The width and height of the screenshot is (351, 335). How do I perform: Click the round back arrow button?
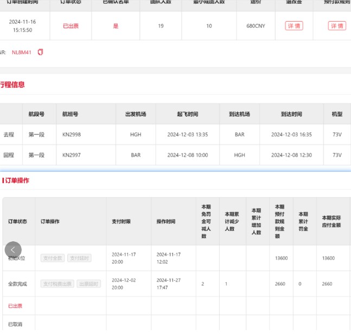tap(13, 250)
